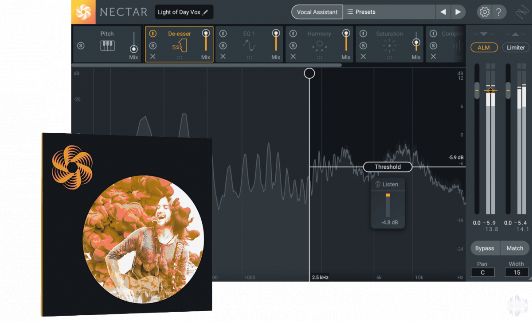Launch Vocal Assistant
This screenshot has width=532, height=321.
tap(317, 12)
